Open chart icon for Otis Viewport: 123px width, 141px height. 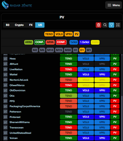5,96
